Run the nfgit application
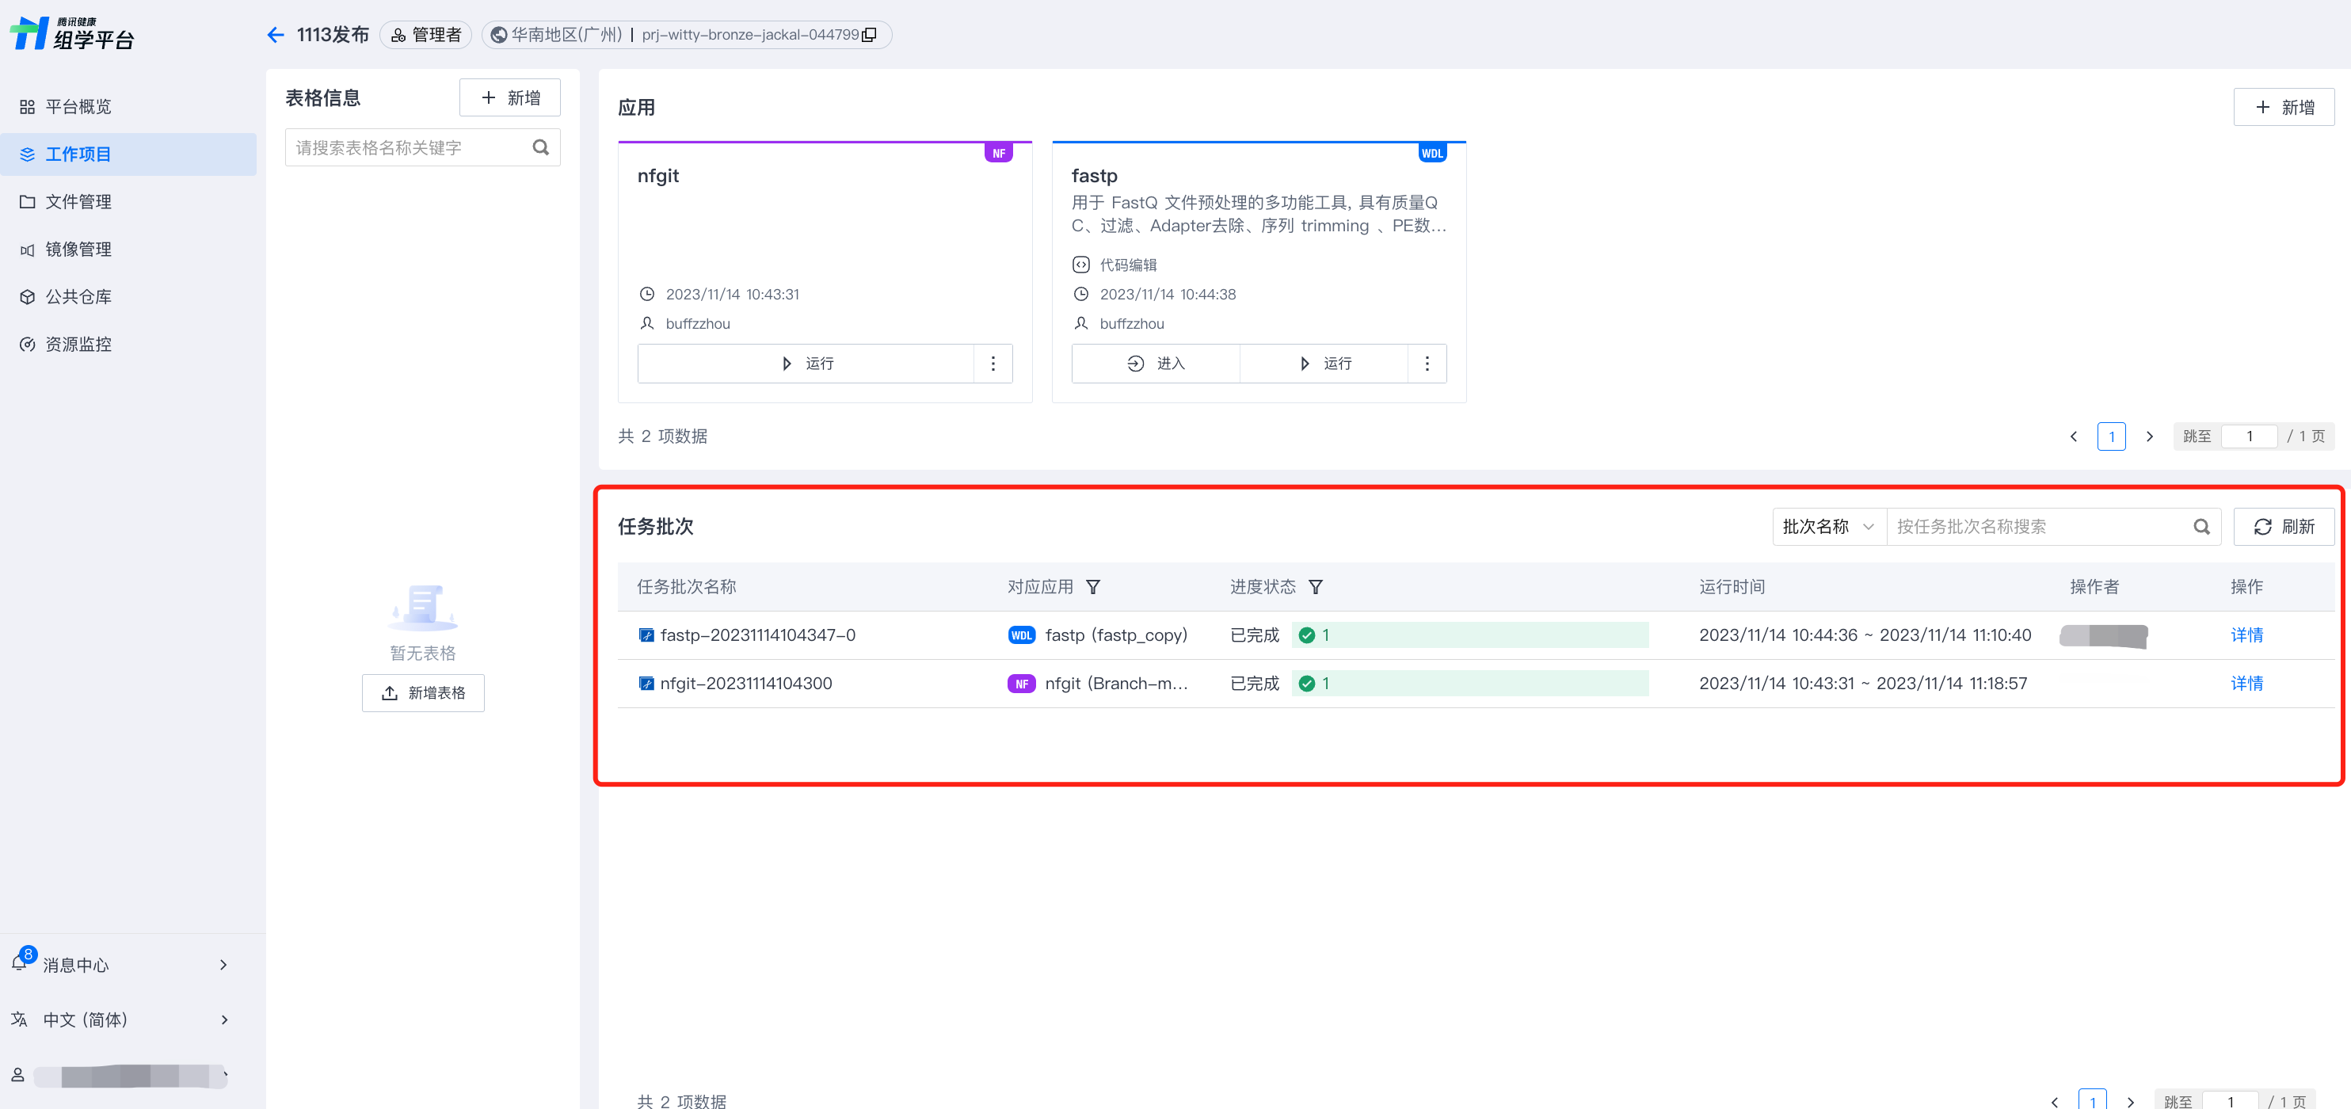This screenshot has height=1109, width=2351. [x=807, y=364]
